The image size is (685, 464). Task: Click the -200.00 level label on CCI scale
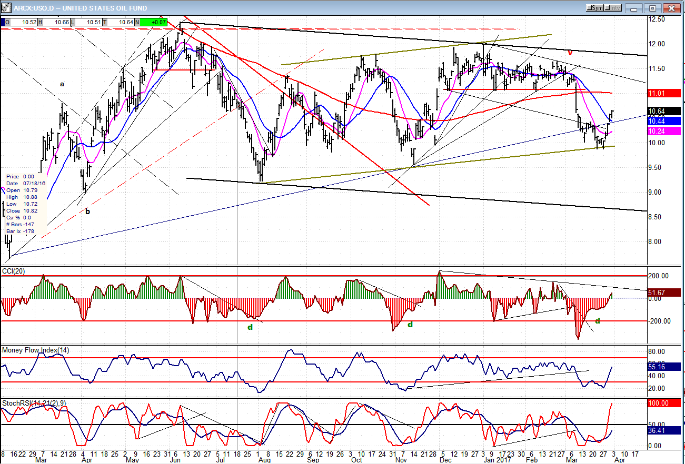click(x=660, y=321)
